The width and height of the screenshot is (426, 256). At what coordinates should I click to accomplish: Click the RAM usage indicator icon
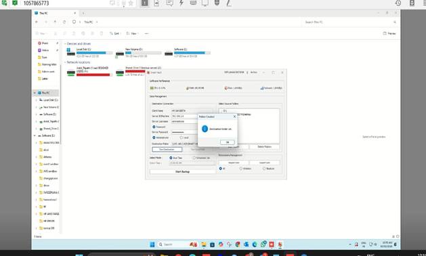(x=188, y=88)
